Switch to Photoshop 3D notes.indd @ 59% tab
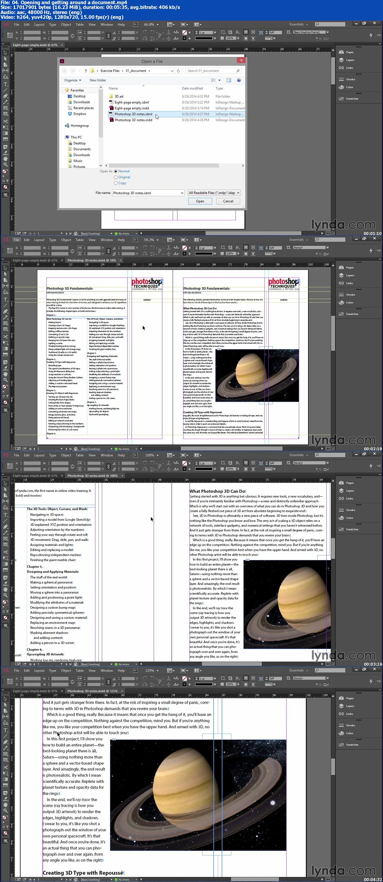Image resolution: width=383 pixels, height=882 pixels. tap(91, 260)
